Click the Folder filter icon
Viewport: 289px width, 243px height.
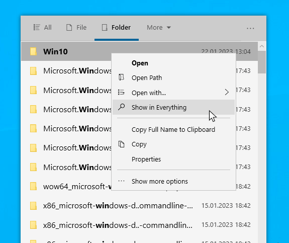point(105,27)
